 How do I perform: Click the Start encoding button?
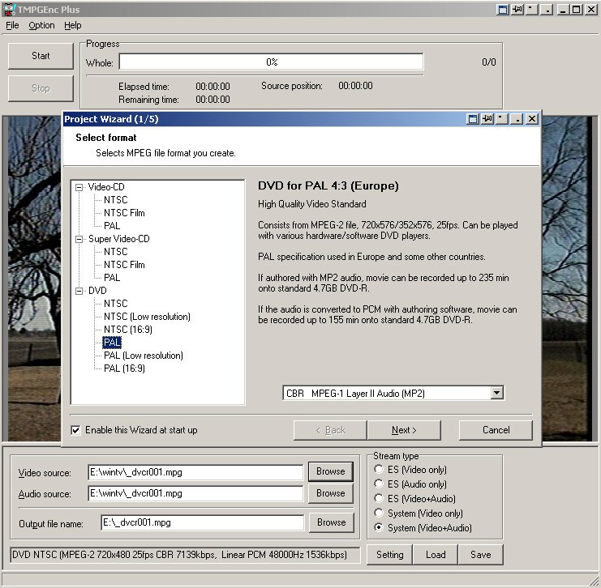coord(41,56)
